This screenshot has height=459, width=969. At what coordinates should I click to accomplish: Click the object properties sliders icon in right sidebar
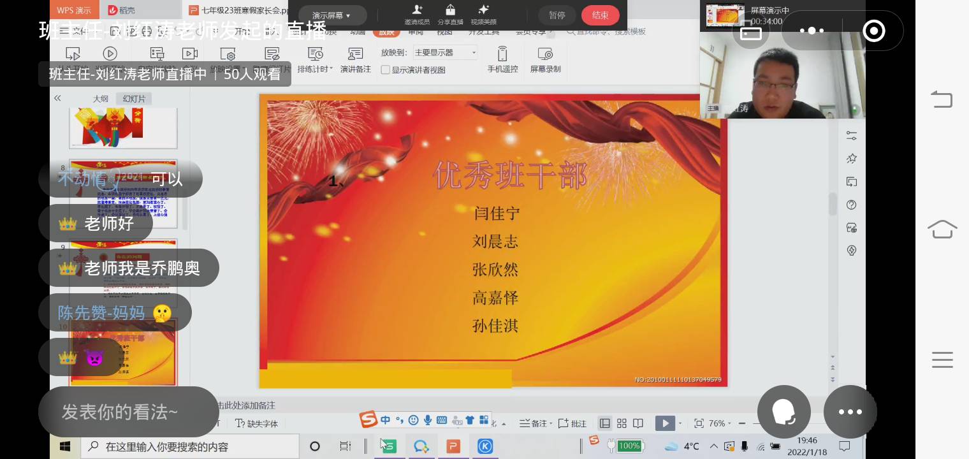[852, 136]
